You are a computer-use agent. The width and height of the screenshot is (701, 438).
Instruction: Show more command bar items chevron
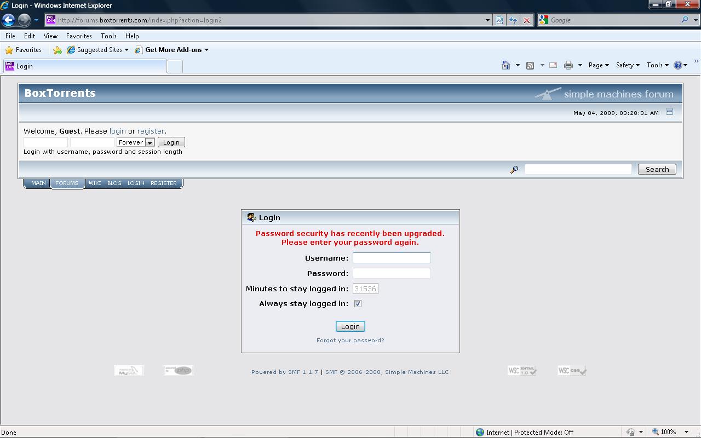coord(697,61)
